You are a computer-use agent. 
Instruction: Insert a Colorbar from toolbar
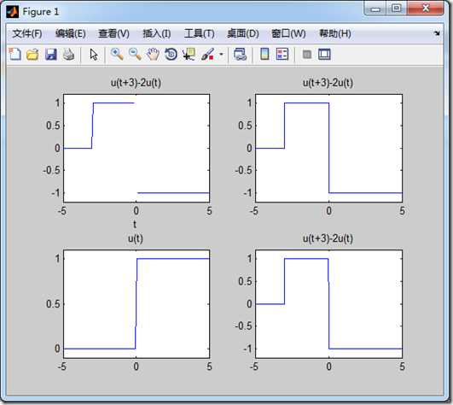click(x=264, y=54)
